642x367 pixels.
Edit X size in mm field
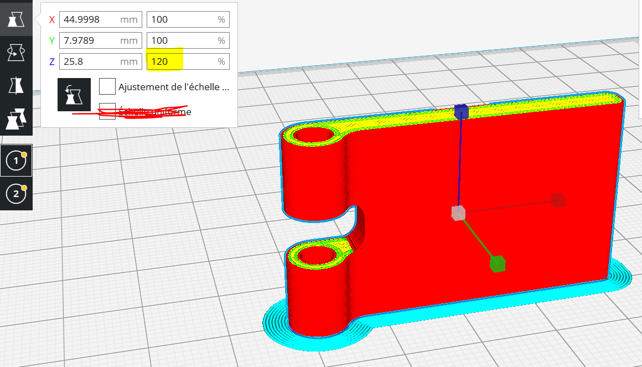101,19
